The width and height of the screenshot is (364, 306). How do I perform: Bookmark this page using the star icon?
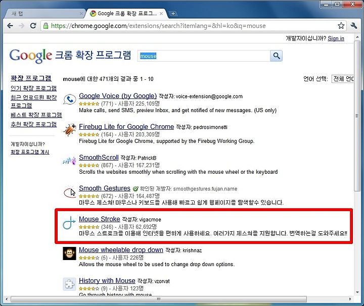pos(341,25)
